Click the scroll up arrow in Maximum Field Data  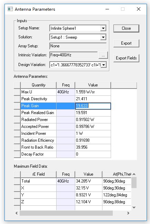pyautogui.click(x=134, y=174)
